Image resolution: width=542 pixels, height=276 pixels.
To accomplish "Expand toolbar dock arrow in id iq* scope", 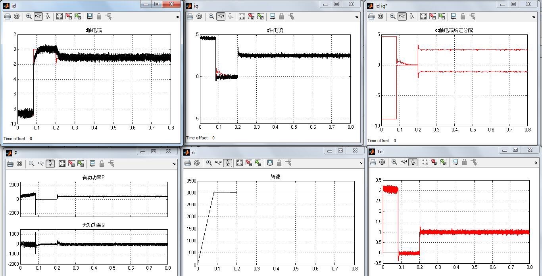I will tap(534, 17).
